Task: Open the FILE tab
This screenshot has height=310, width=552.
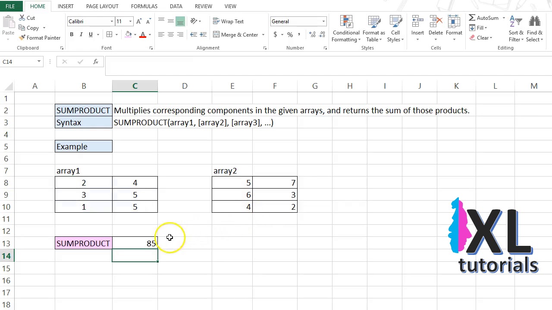Action: click(10, 6)
